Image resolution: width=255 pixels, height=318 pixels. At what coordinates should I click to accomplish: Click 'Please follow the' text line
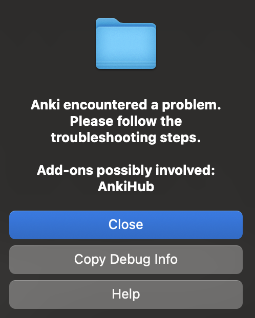coord(126,121)
